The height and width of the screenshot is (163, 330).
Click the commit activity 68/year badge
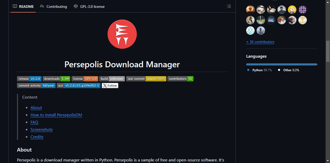point(36,86)
